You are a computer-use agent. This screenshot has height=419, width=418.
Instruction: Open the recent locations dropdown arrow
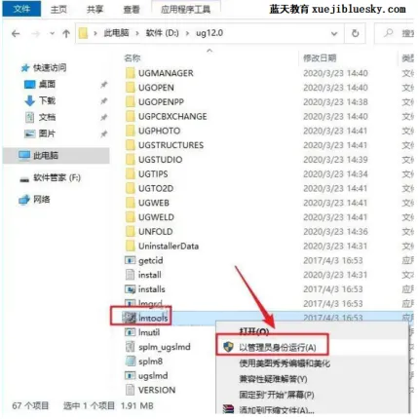pos(52,33)
